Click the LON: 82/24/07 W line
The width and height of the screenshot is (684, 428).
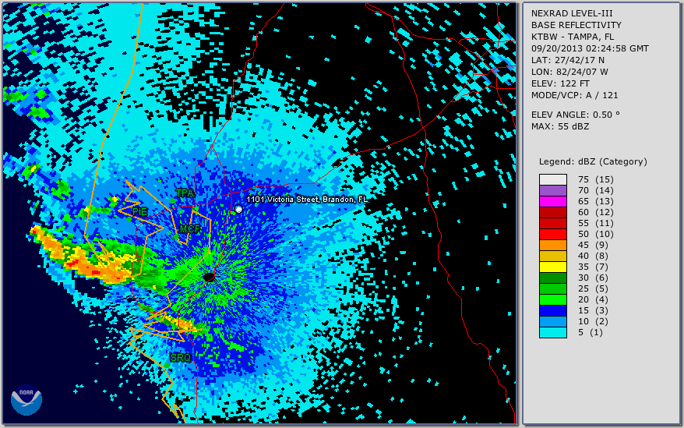point(569,72)
